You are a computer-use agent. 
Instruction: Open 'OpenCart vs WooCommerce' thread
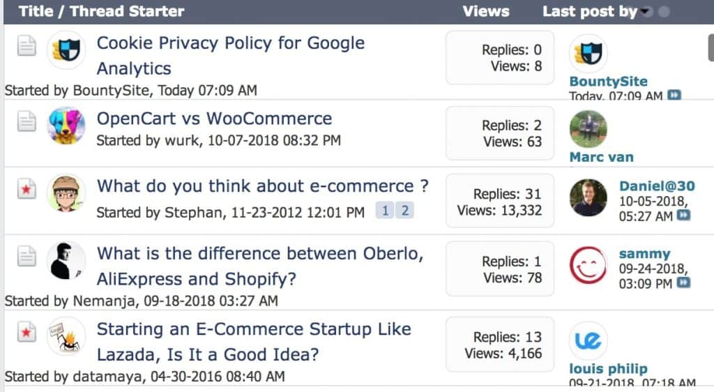(214, 119)
